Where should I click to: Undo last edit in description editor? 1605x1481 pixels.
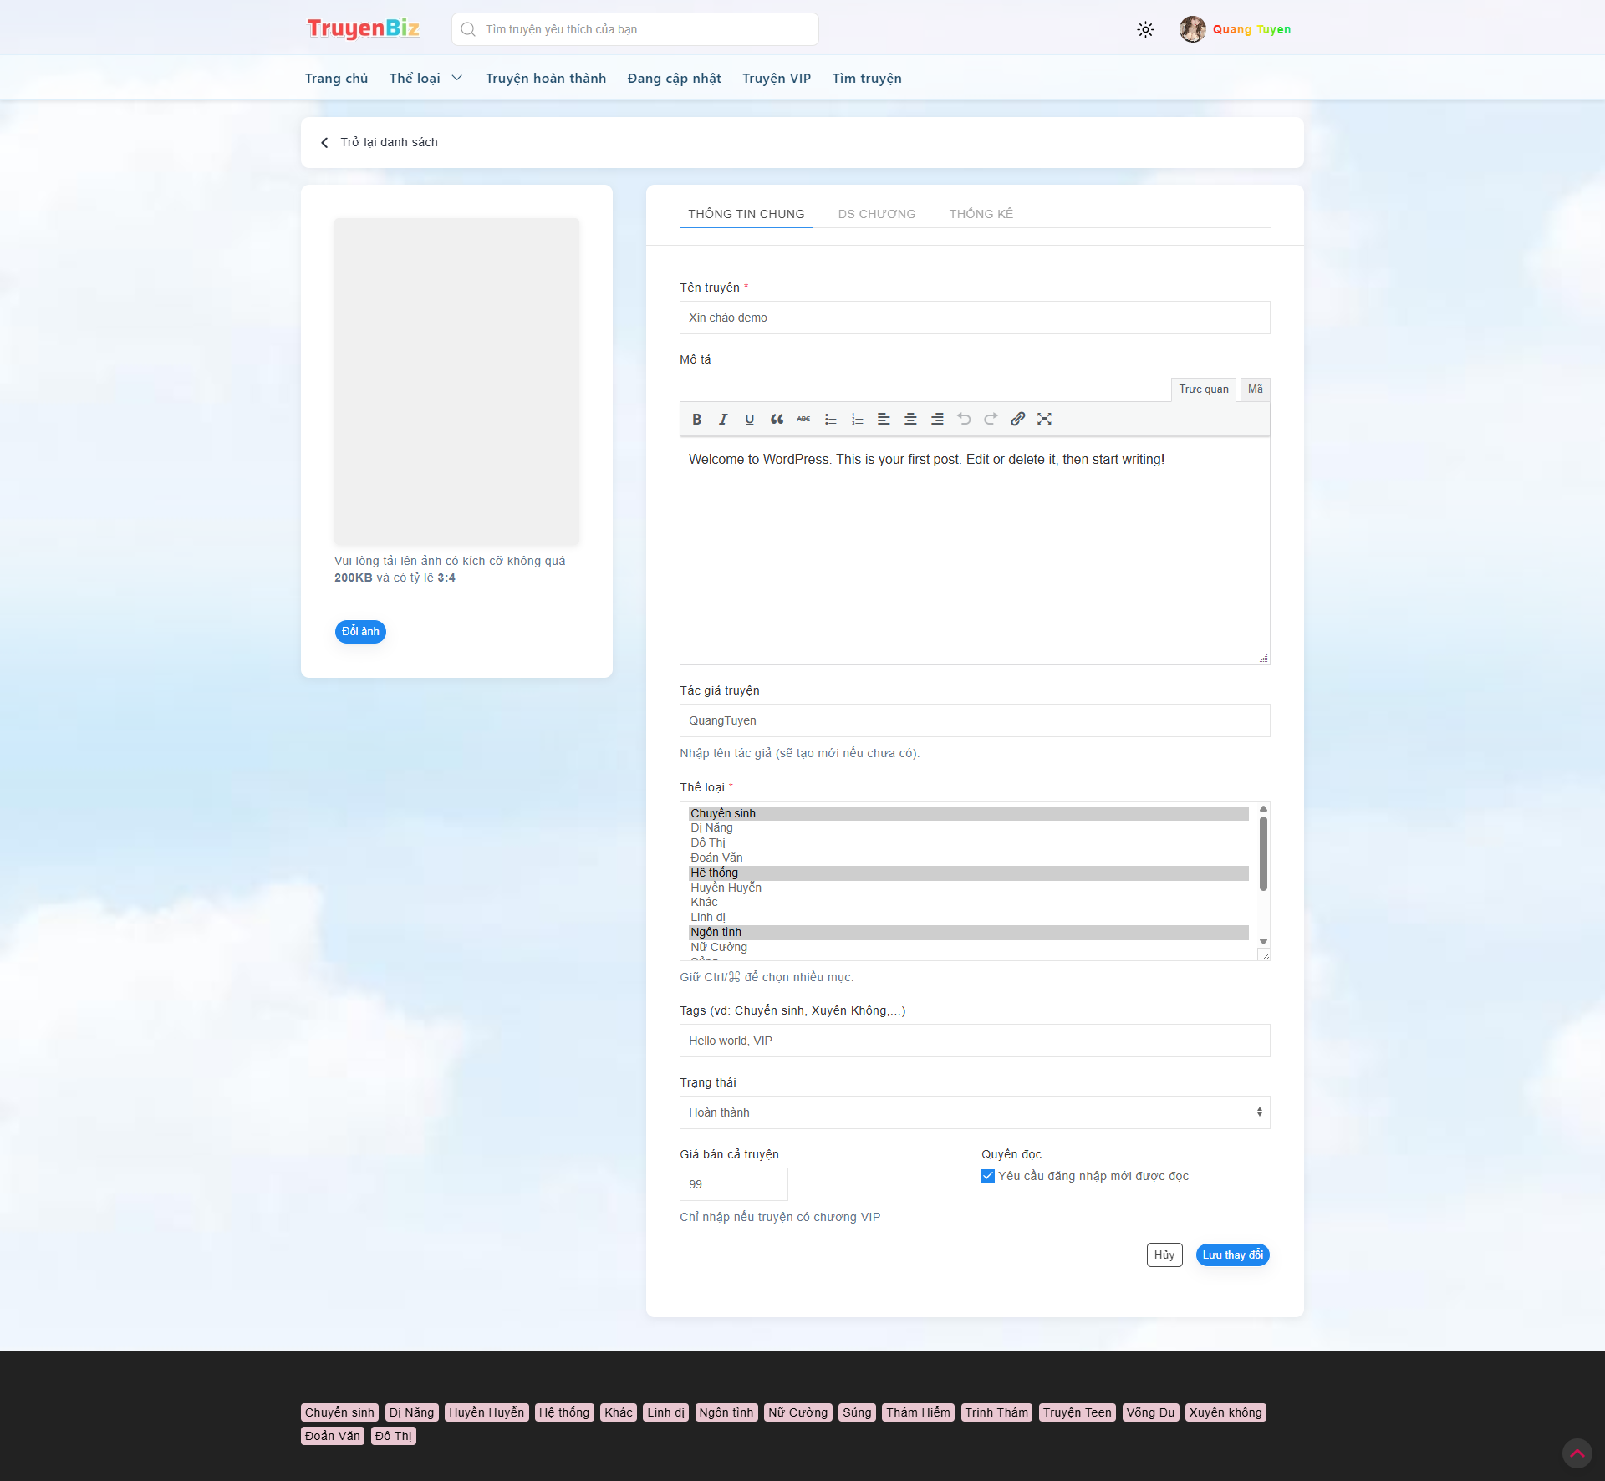coord(964,420)
